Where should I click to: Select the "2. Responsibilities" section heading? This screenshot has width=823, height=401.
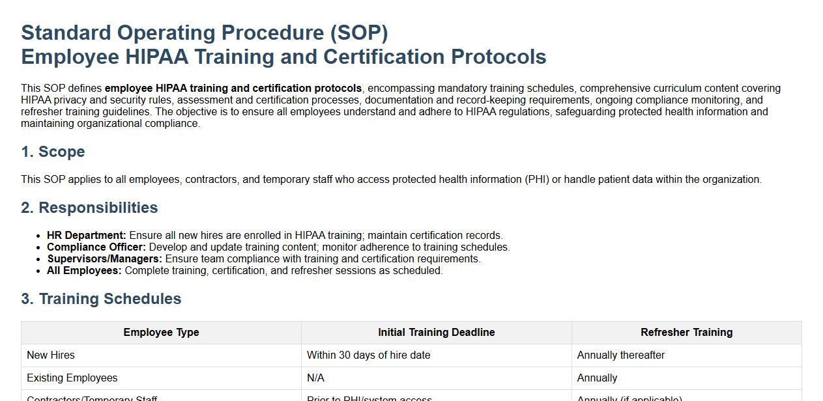click(89, 208)
